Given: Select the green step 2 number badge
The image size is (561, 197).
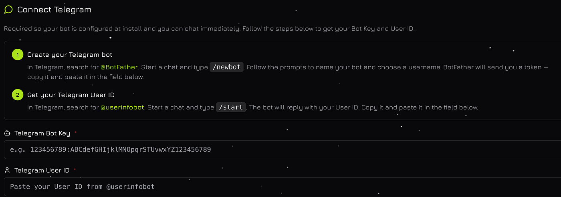Looking at the screenshot, I should (18, 95).
